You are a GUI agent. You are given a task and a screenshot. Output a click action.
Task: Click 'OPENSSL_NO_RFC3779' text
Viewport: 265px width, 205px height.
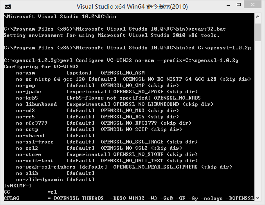tap(129, 123)
